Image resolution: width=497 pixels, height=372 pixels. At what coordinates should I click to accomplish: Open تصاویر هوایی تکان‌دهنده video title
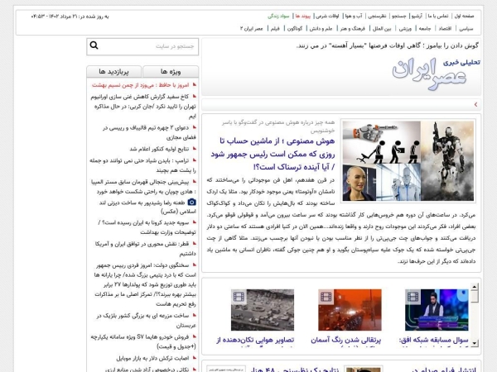255,340
